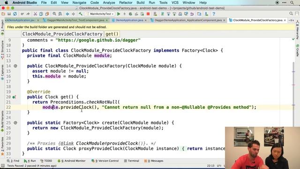Click the Find magnifier toolbar icon
The height and width of the screenshot is (169, 300).
(x=54, y=14)
